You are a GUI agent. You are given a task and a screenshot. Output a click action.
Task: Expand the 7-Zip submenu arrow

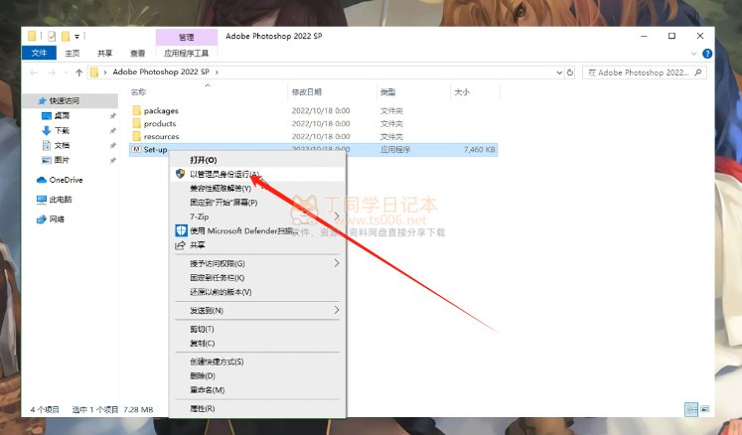pyautogui.click(x=337, y=217)
